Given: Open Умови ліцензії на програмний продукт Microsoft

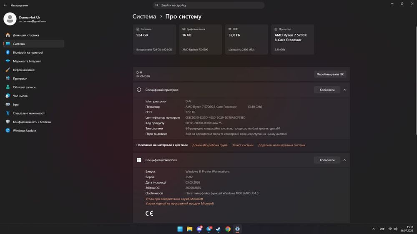Looking at the screenshot, I should coord(180,204).
